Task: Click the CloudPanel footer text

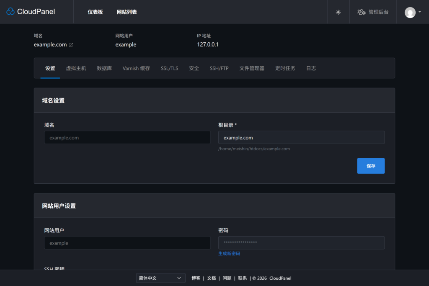Action: click(x=280, y=278)
